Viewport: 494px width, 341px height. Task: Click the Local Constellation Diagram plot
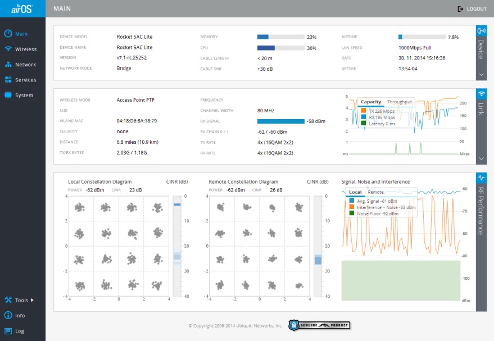pyautogui.click(x=119, y=246)
